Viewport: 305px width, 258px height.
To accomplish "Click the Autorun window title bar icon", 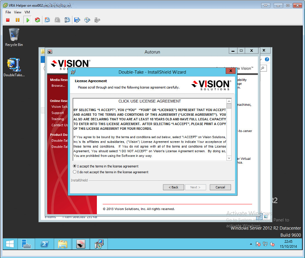I will (x=50, y=52).
